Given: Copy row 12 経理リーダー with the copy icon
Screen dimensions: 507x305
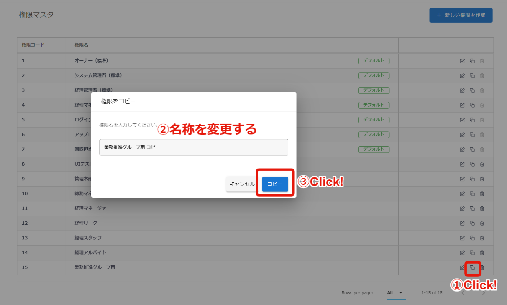Looking at the screenshot, I should tap(472, 223).
